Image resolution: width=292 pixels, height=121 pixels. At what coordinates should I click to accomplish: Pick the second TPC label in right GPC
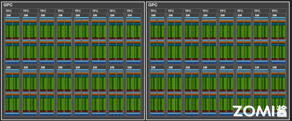[171, 11]
